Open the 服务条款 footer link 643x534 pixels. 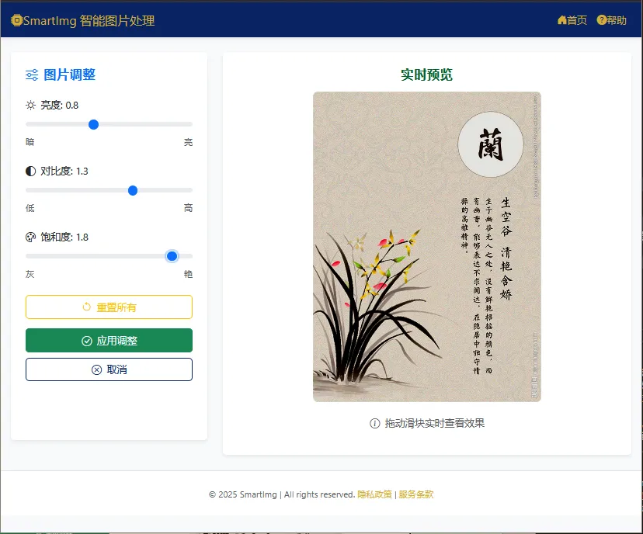click(x=415, y=494)
